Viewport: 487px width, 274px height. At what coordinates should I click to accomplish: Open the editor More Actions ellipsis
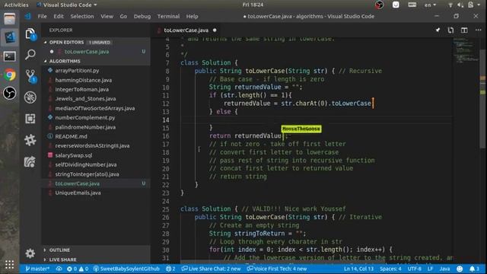(478, 30)
